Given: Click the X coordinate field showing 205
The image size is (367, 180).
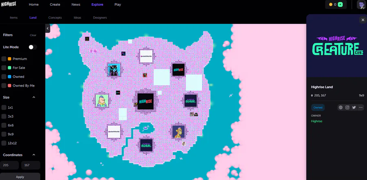Looking at the screenshot, I should pyautogui.click(x=9, y=165).
